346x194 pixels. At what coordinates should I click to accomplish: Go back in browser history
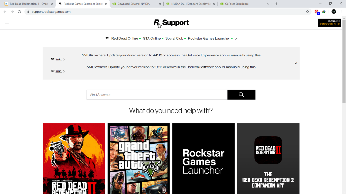pos(5,12)
